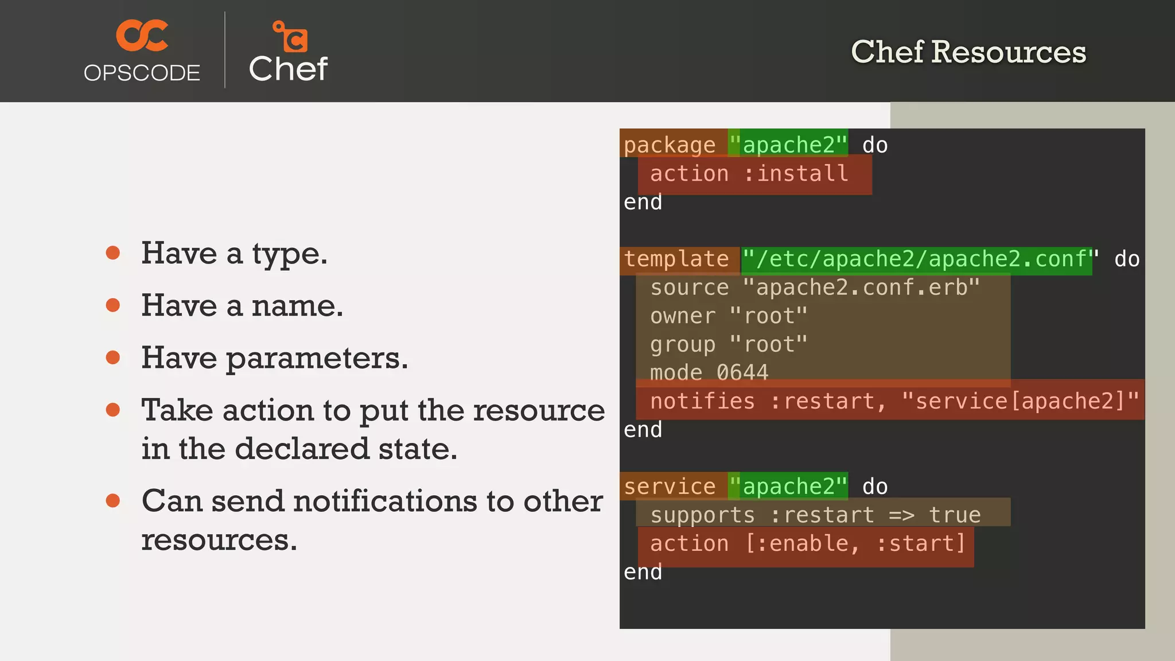
Task: Click 'in the declared state.' text line
Action: (x=299, y=449)
